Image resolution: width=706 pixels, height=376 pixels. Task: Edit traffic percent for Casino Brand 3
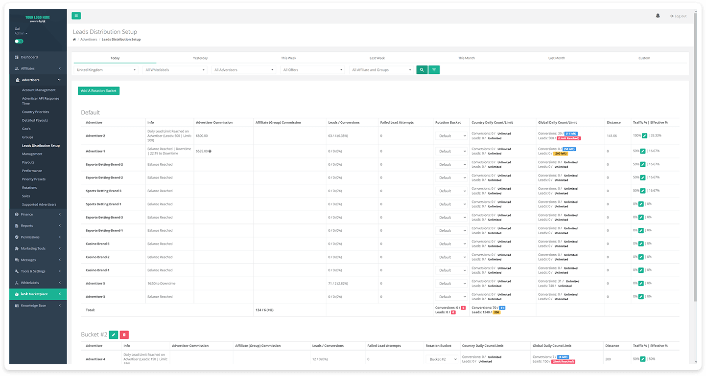[641, 243]
